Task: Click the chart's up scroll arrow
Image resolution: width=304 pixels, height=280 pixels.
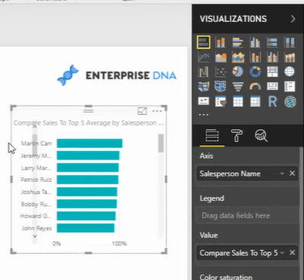Action: [35, 127]
